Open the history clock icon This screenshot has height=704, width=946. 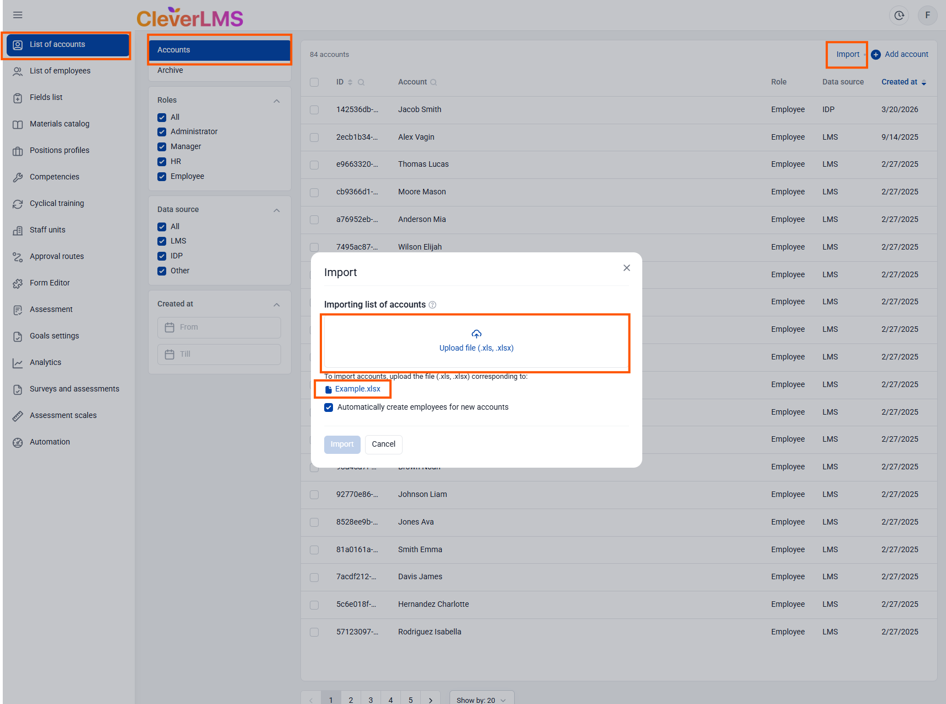(899, 15)
